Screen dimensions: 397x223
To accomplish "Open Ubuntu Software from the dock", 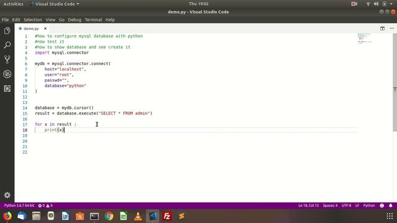I will 80,216.
